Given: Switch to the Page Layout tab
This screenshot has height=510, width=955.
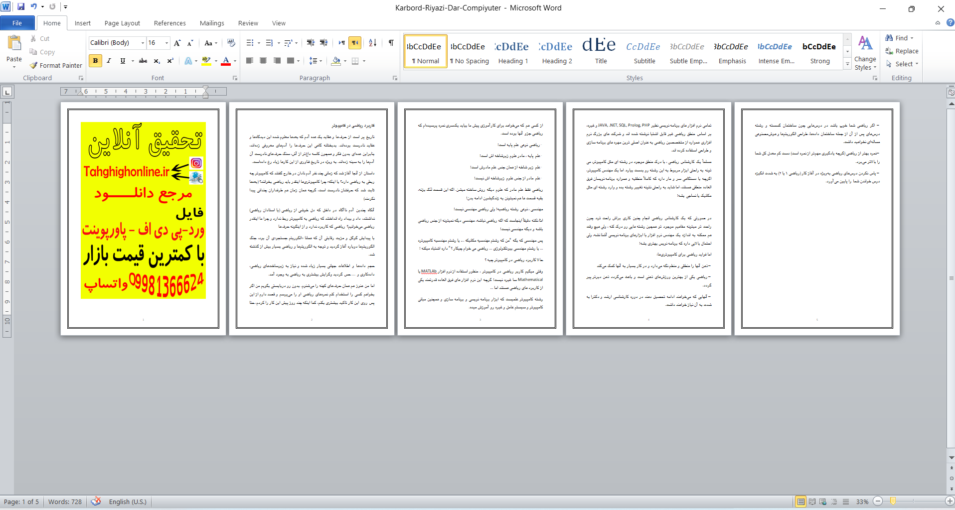Looking at the screenshot, I should tap(122, 23).
